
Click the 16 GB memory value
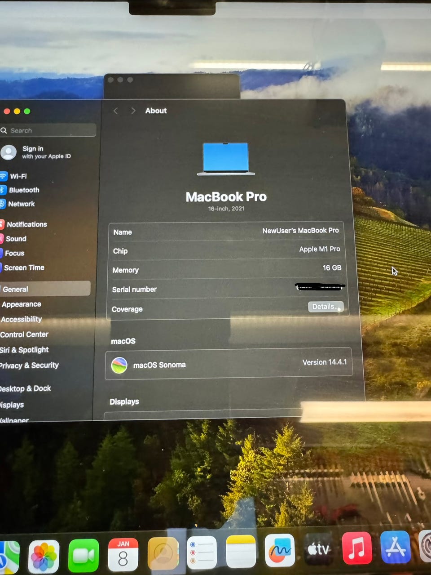tap(332, 268)
